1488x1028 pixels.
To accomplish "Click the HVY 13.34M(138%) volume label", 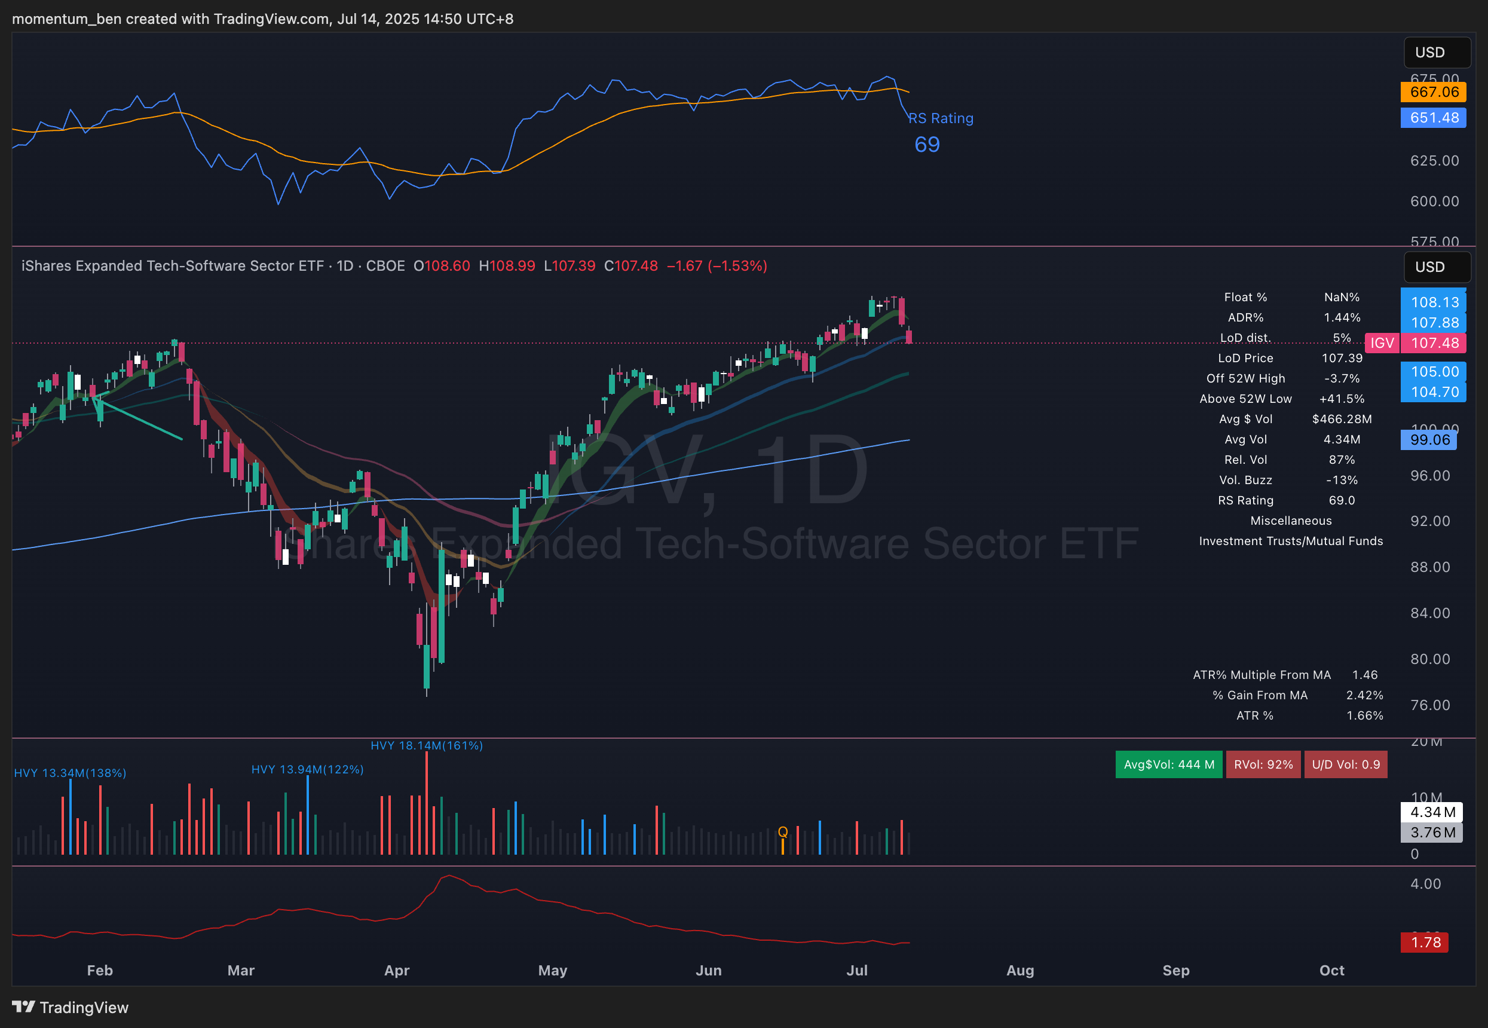I will 70,773.
